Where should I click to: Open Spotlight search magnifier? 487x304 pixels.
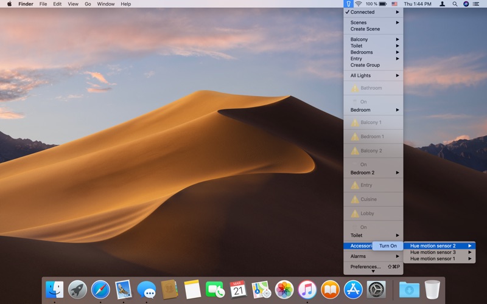[x=454, y=4]
